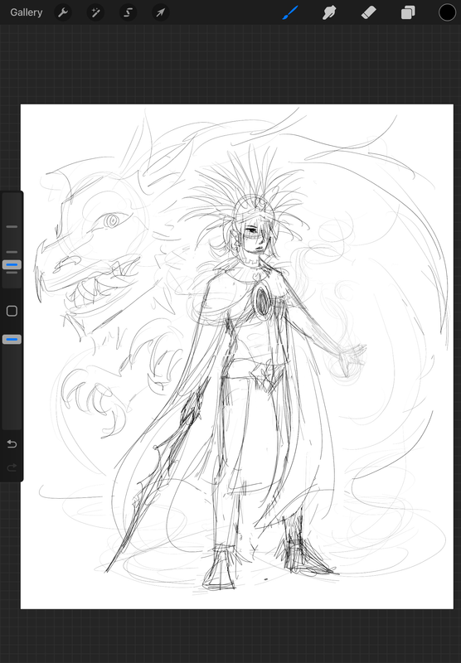This screenshot has width=461, height=663.
Task: Select the Smudge tool
Action: tap(329, 12)
